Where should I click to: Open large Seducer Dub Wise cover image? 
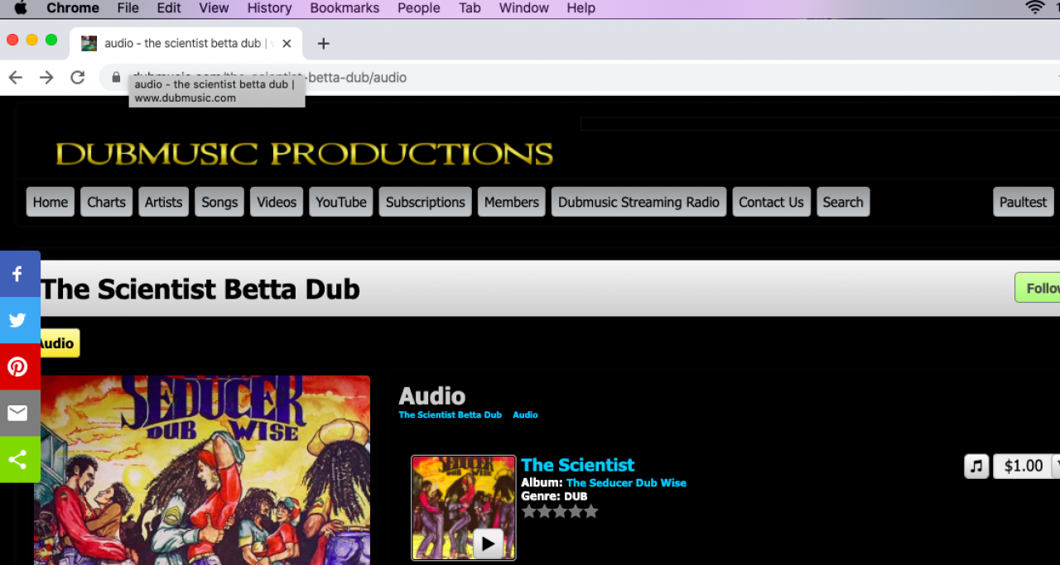tap(202, 470)
